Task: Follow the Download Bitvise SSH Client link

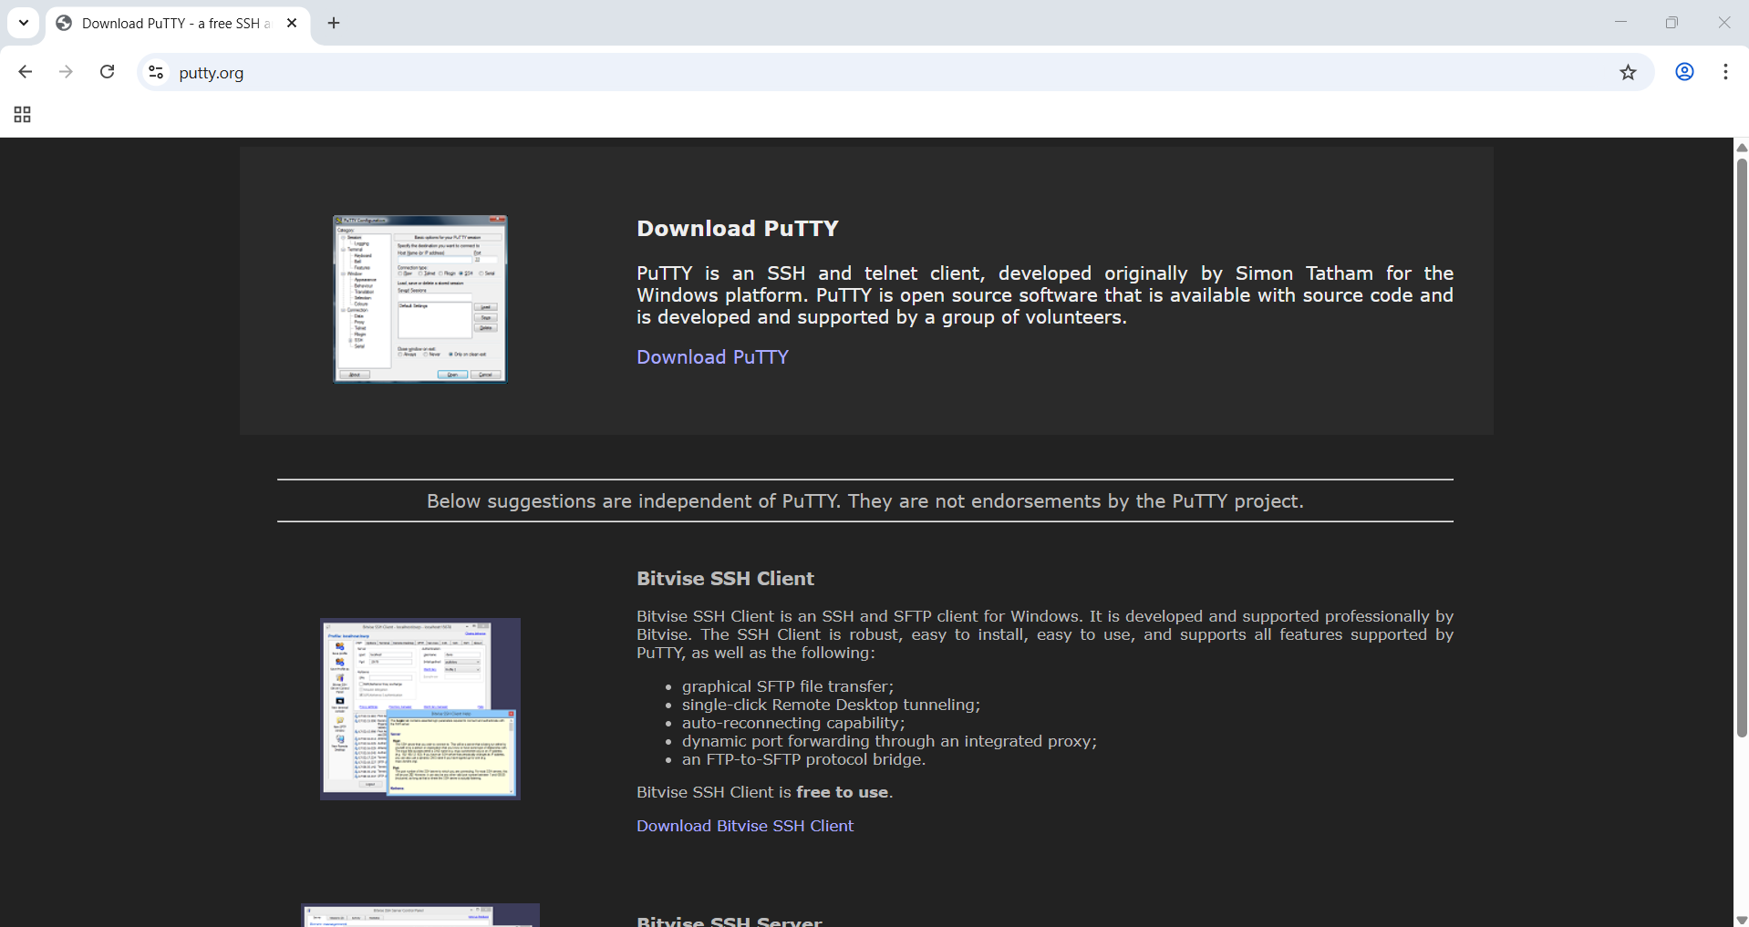Action: [x=745, y=826]
